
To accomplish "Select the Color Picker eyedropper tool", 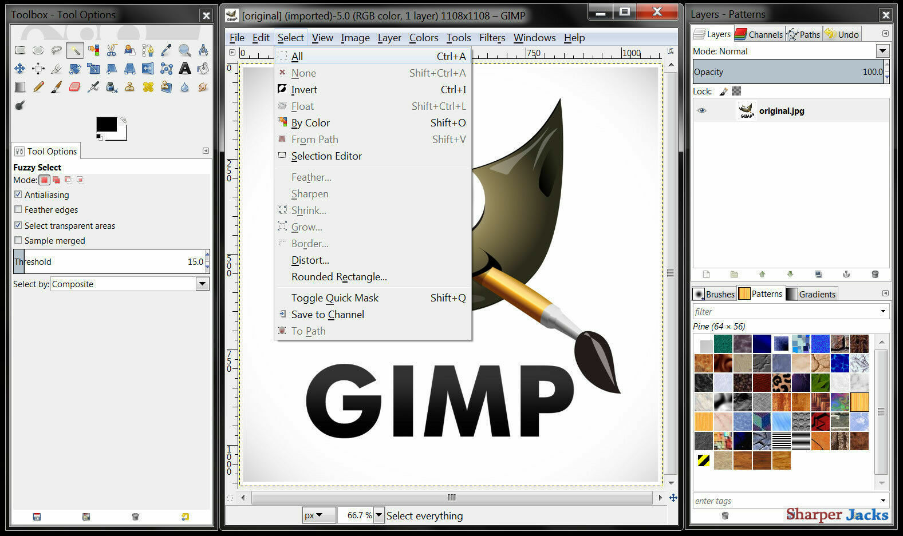I will point(166,50).
